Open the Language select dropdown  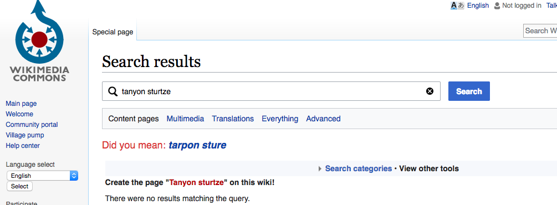(x=42, y=176)
